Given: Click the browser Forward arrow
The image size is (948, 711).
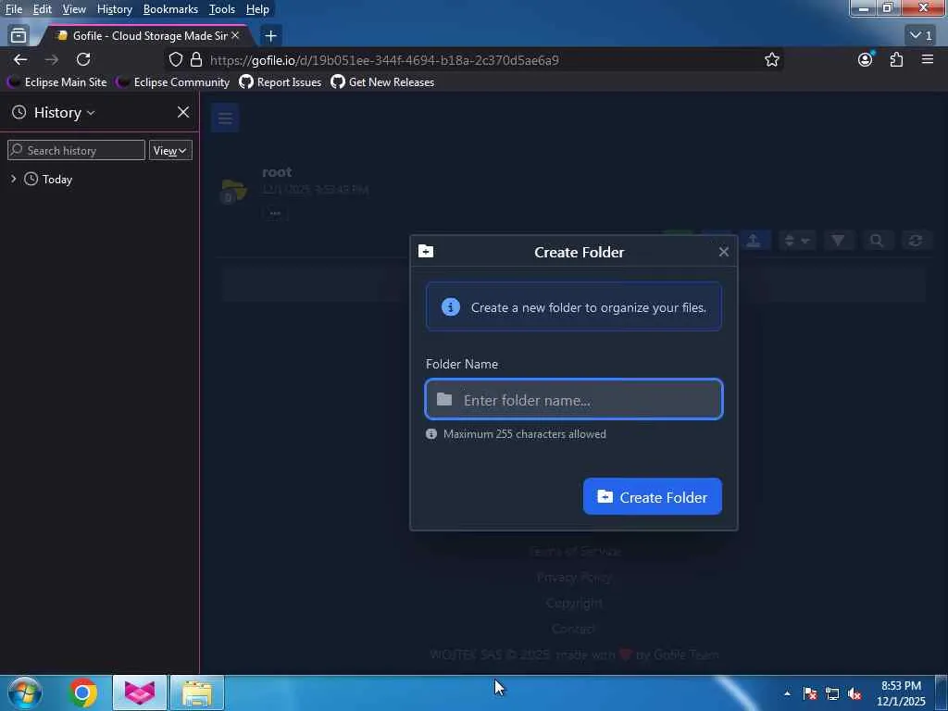Looking at the screenshot, I should [52, 59].
